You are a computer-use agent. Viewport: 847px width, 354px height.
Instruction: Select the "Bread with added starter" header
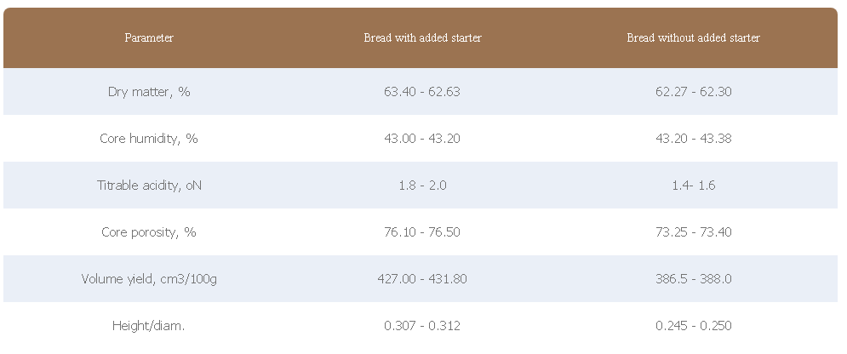coord(422,38)
